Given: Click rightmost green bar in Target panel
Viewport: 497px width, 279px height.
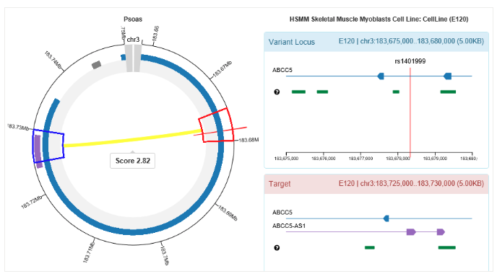Looking at the screenshot, I should (447, 248).
